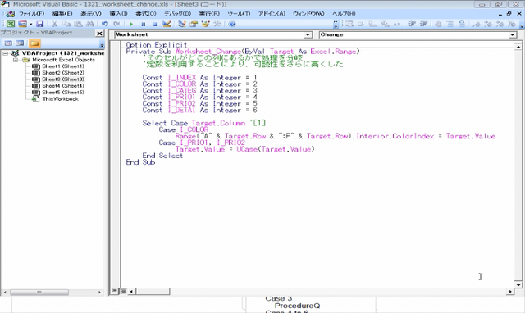The image size is (525, 313).
Task: Click View Code icon in project pane
Action: (x=8, y=43)
